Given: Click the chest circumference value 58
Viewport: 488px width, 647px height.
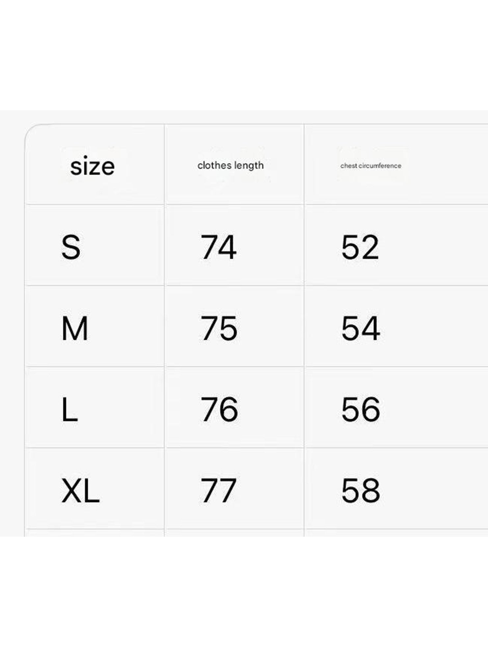Looking at the screenshot, I should tap(361, 490).
